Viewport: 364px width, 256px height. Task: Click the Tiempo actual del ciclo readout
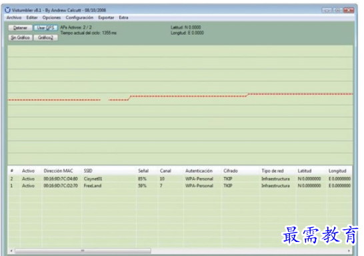pyautogui.click(x=89, y=33)
